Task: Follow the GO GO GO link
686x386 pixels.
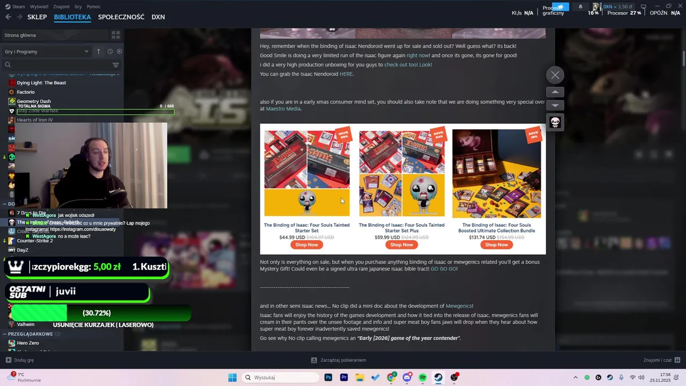Action: click(x=444, y=269)
